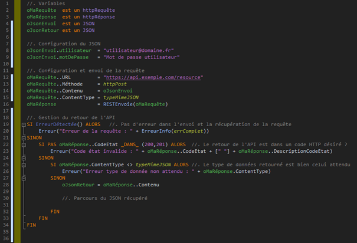
Task: Click the 'RESTEnvoie' function call
Action: [118, 104]
